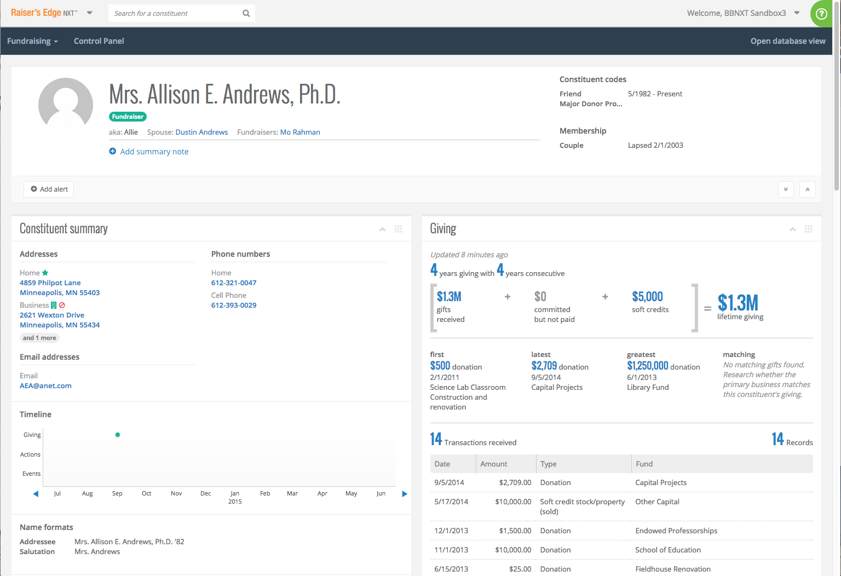This screenshot has height=576, width=841.
Task: Open the Fundraising menu
Action: (32, 41)
